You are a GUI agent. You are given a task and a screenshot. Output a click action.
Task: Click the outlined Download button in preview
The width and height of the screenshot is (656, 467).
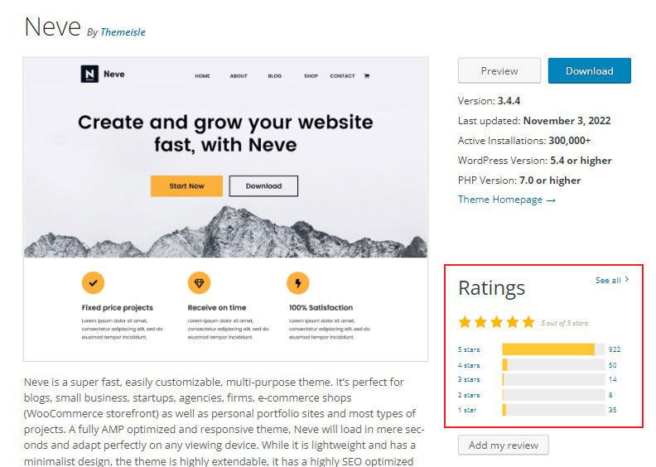pyautogui.click(x=263, y=186)
